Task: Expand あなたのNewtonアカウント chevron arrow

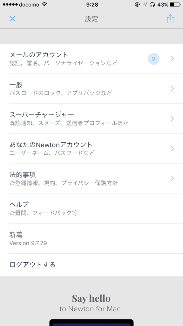Action: coord(172,149)
